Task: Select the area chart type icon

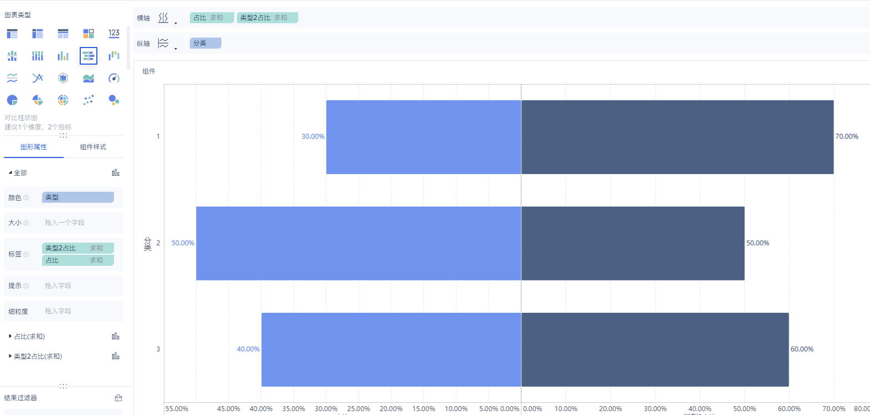Action: [x=89, y=78]
